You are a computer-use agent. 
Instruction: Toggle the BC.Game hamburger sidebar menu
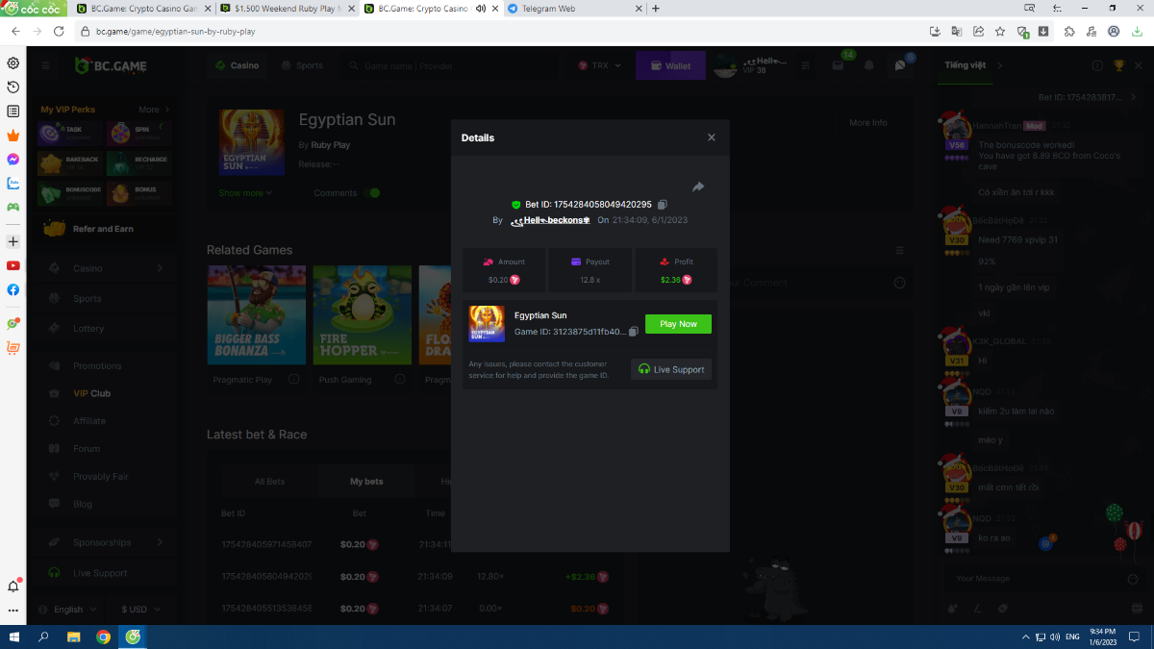pos(45,65)
